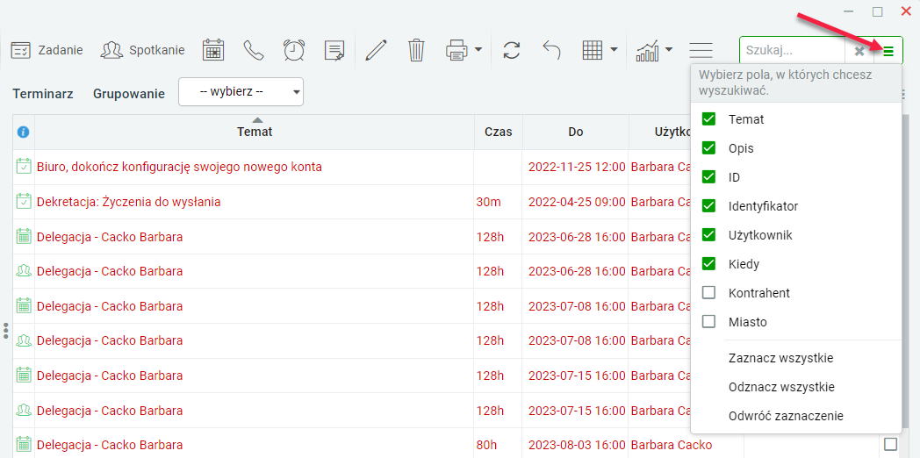
Task: Check the Miasto search field
Action: click(708, 321)
